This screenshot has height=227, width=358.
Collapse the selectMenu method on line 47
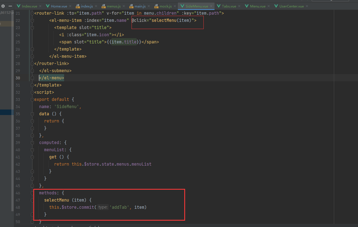(x=32, y=200)
